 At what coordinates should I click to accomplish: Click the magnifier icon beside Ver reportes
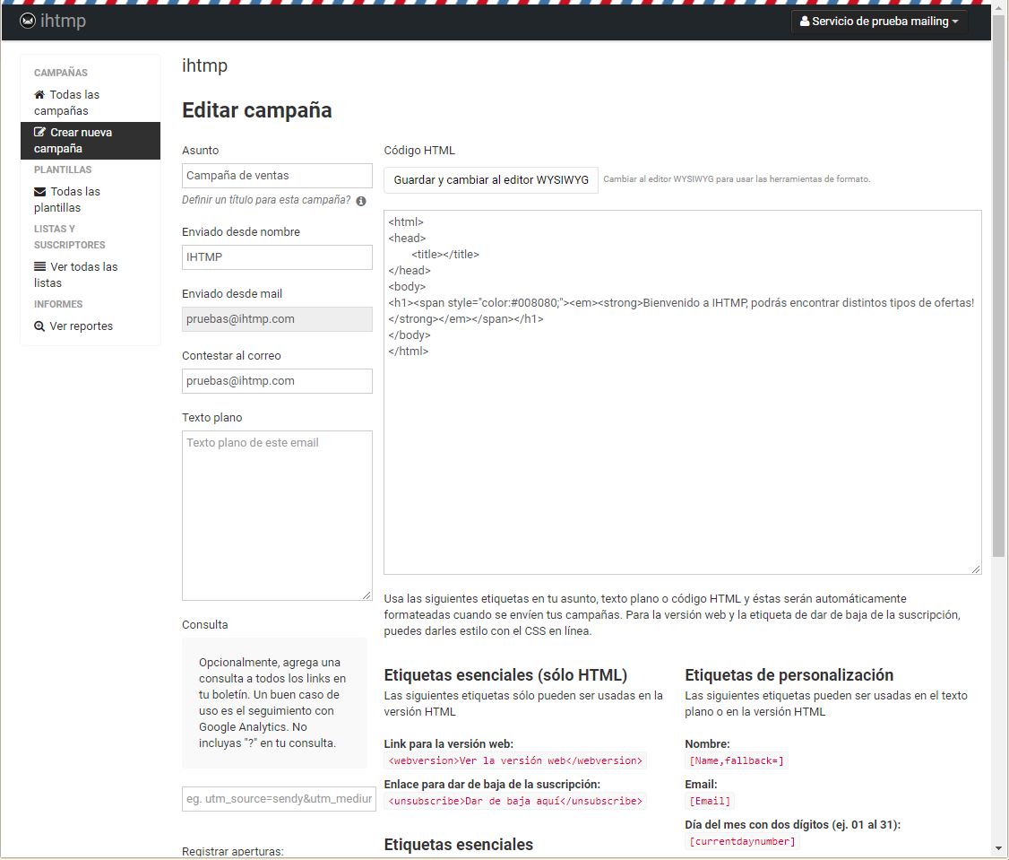pyautogui.click(x=39, y=326)
